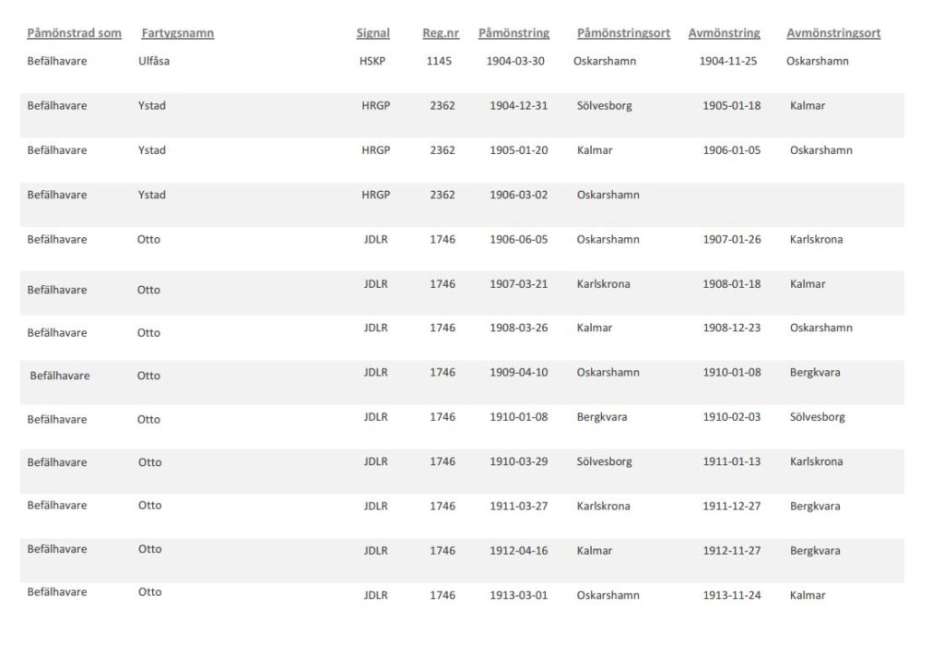The width and height of the screenshot is (944, 668).
Task: Click the Fartygsnamn column header
Action: [x=178, y=33]
